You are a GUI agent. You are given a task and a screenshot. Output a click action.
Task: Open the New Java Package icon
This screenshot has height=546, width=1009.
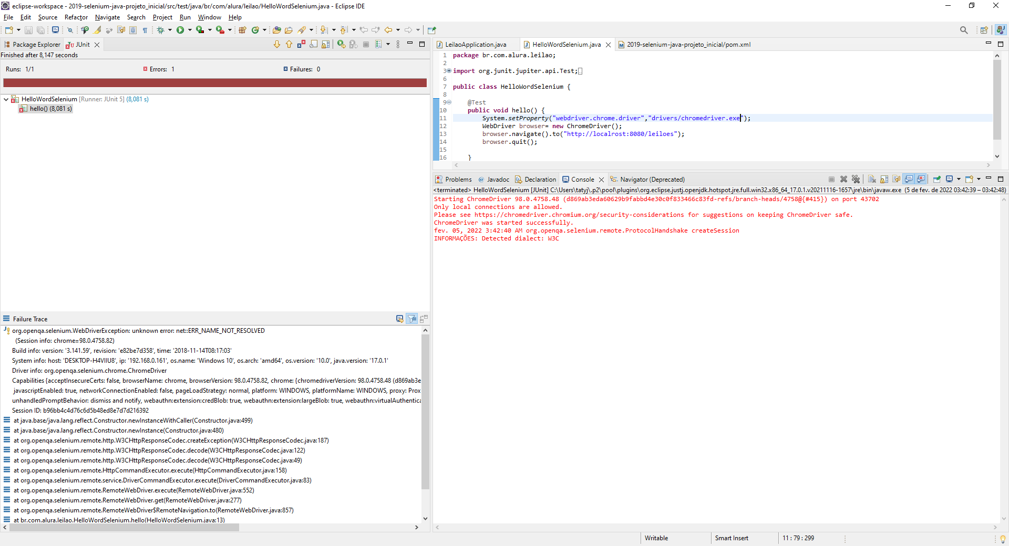(x=242, y=30)
